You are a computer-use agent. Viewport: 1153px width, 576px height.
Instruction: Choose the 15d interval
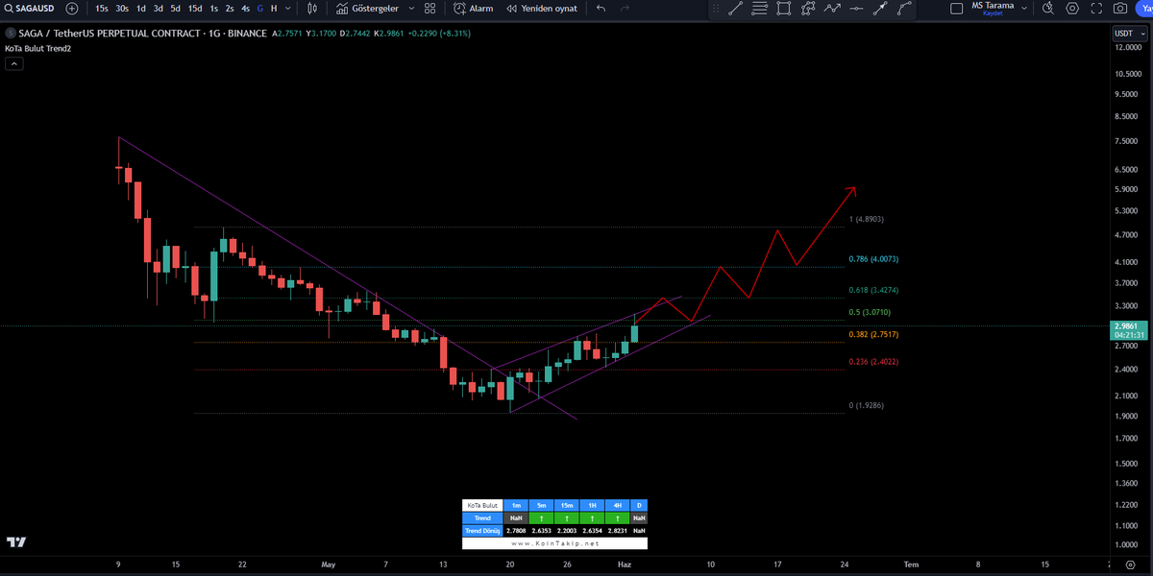[x=195, y=8]
